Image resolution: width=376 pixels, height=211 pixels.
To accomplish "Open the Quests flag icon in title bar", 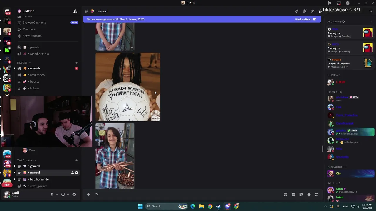I will tap(330, 3).
